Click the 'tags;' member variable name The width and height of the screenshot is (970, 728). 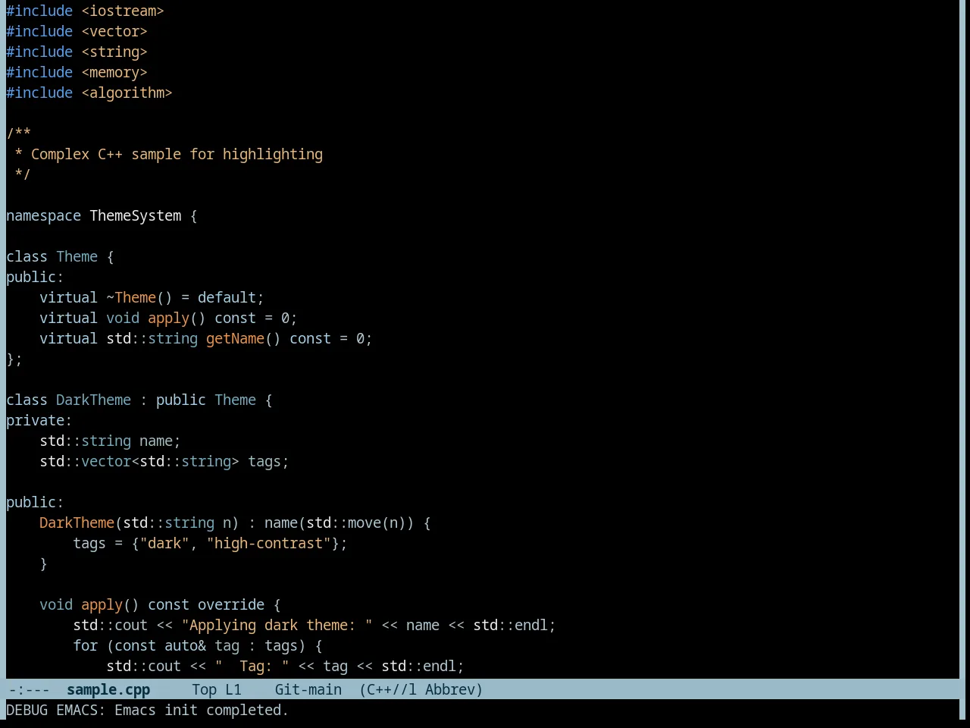tap(268, 461)
